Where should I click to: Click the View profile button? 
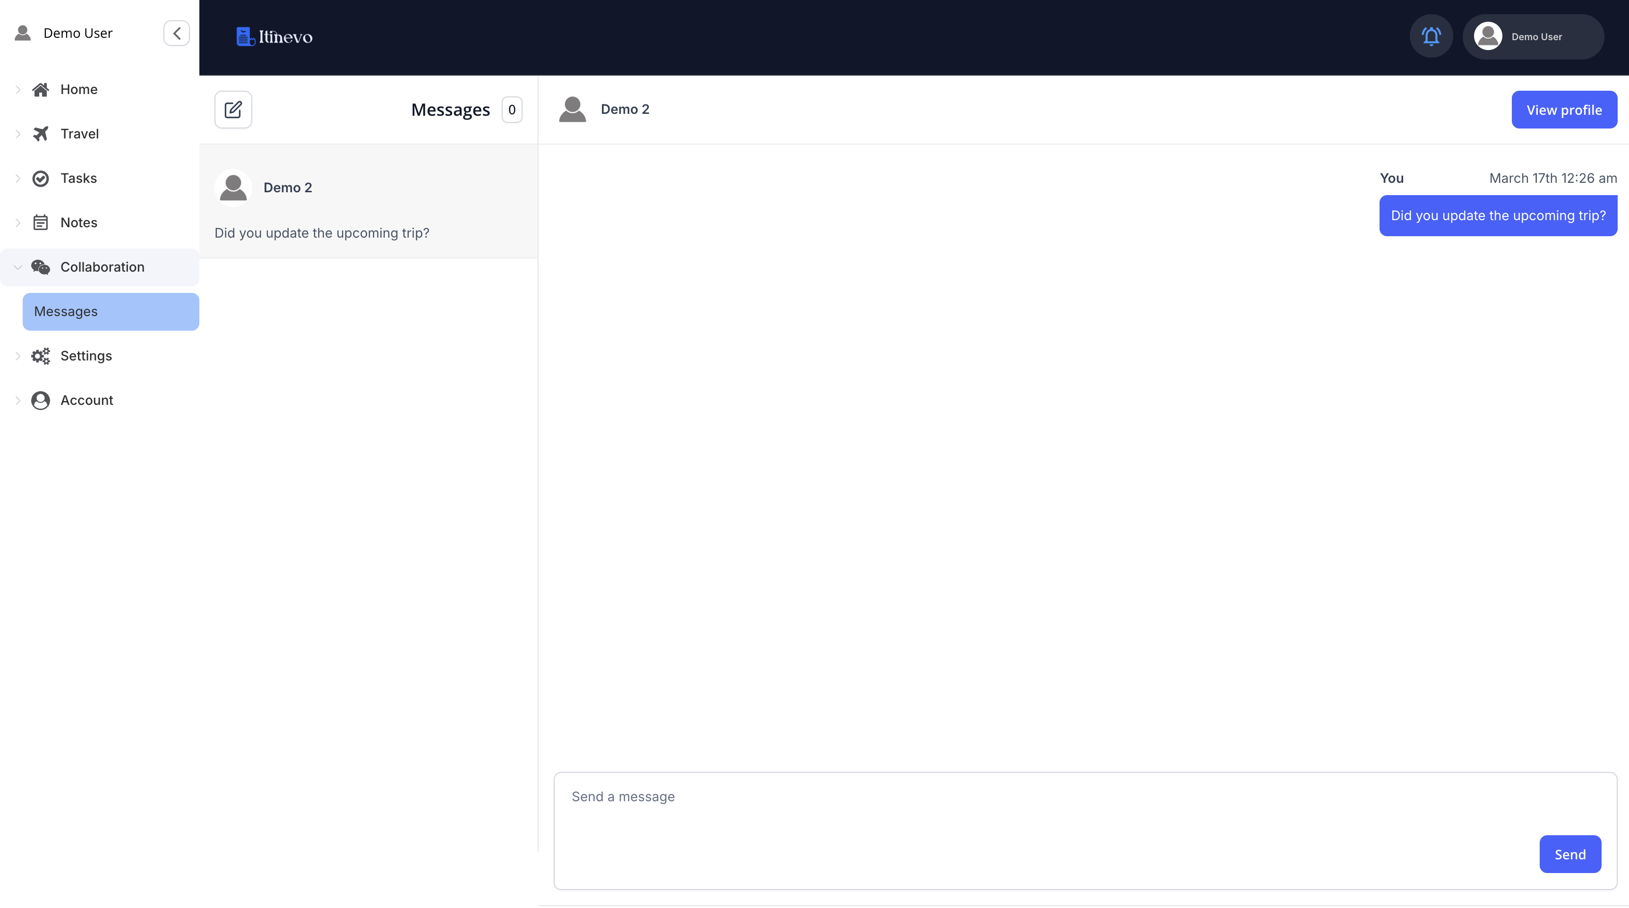coord(1563,110)
